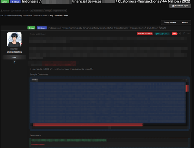Click the up arrow under the User badge
The height and width of the screenshot is (148, 194).
15,62
